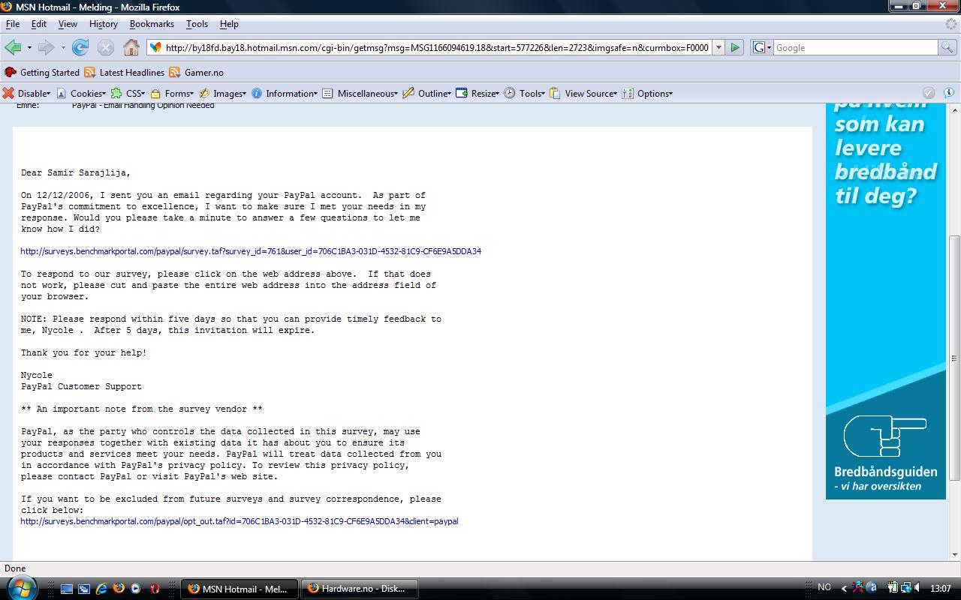Click the Bredbåndsguiden advertisement banner
The height and width of the screenshot is (600, 961).
coord(886,302)
